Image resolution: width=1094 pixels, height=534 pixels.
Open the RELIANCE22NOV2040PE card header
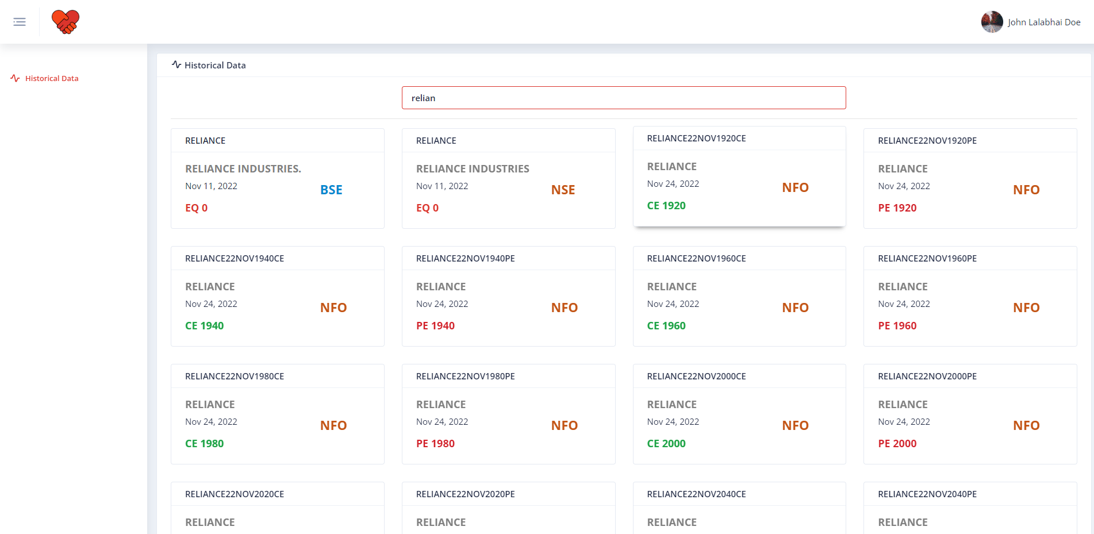970,494
